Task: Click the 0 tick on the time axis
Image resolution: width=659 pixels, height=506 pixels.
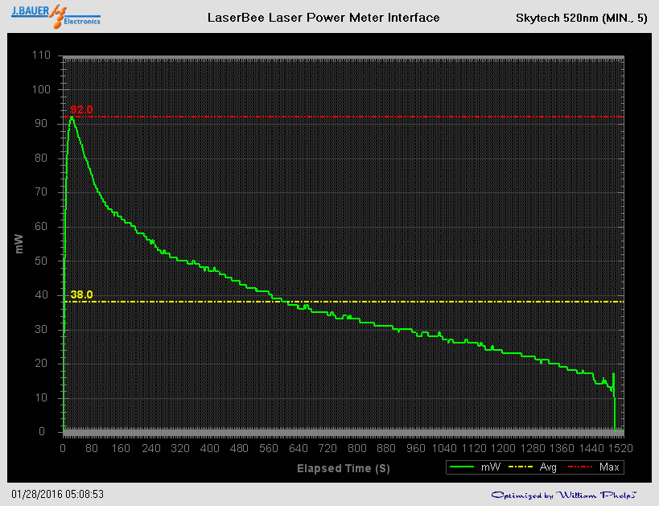Action: point(63,448)
